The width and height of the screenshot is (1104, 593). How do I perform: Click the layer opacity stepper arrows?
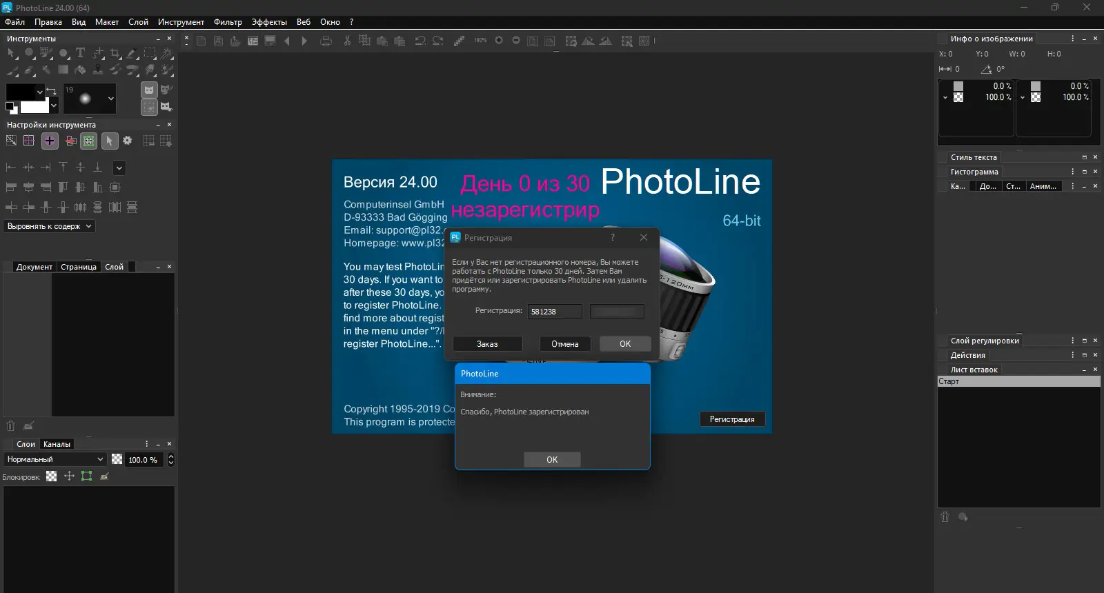coord(171,460)
